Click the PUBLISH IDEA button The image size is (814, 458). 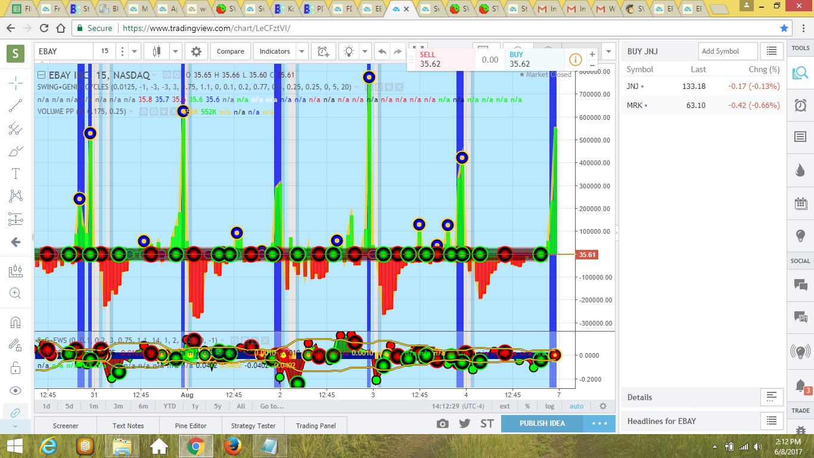click(x=542, y=423)
